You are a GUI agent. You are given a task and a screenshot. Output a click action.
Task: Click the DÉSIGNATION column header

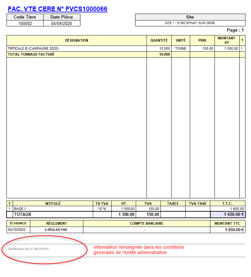point(77,40)
